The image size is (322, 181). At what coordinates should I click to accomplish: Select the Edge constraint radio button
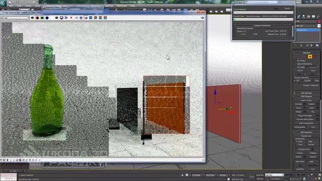[307, 142]
